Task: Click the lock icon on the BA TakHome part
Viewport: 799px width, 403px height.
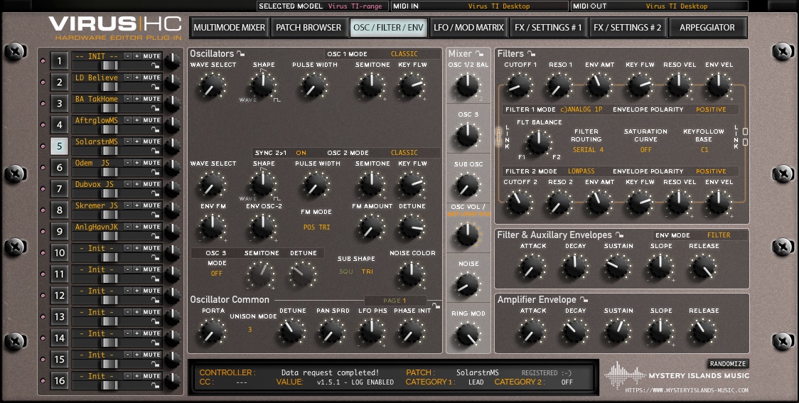Action: click(155, 109)
